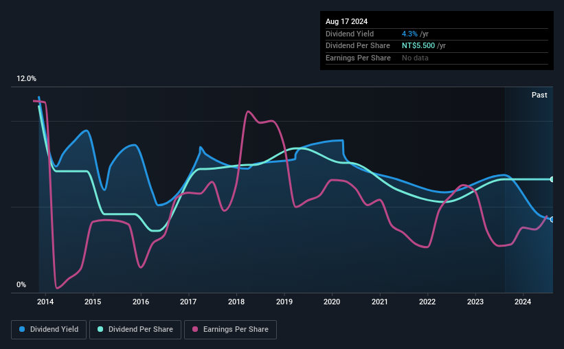Screen dimensions: 564x349
Task: Toggle the Dividend Yield legend button
Action: 49,330
